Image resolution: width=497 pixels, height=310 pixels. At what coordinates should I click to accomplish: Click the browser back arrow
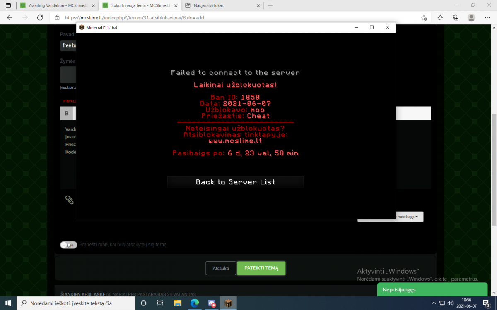[x=10, y=18]
